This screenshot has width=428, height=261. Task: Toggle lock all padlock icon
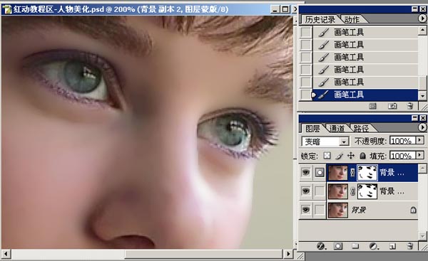tap(362, 156)
